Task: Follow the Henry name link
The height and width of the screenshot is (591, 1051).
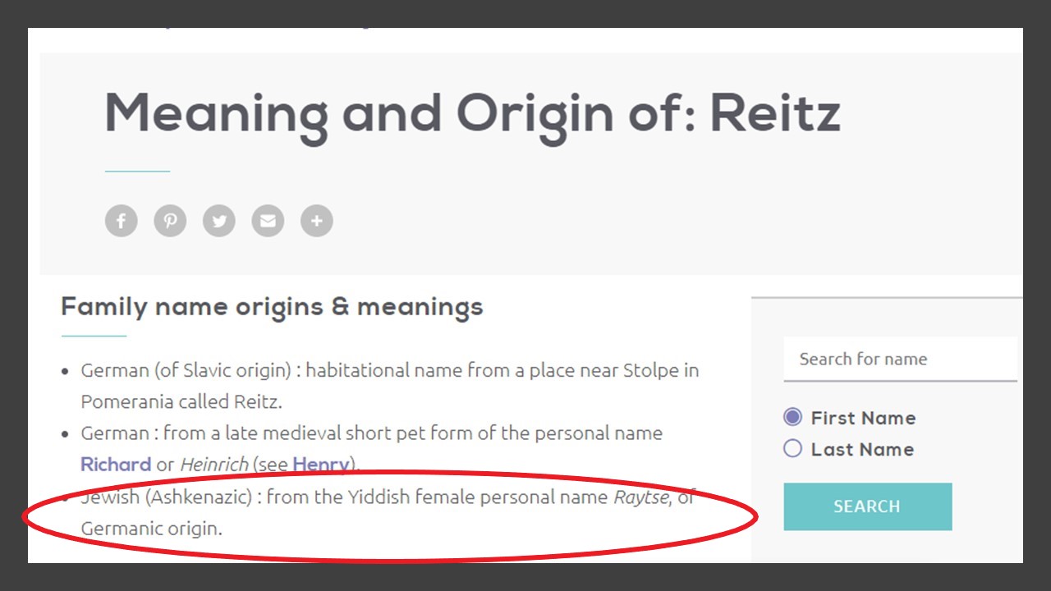Action: point(320,465)
